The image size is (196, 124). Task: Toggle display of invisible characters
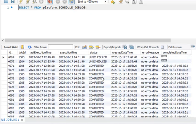134,1
